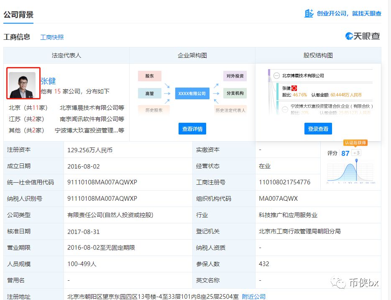The height and width of the screenshot is (300, 391).
Task: Click the 附近公司 link after the address
Action: point(253,297)
